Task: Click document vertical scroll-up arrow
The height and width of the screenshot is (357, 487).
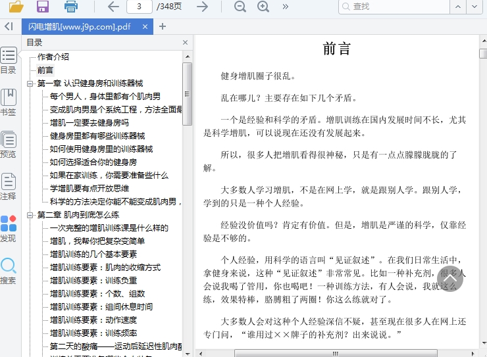Action: (x=484, y=41)
